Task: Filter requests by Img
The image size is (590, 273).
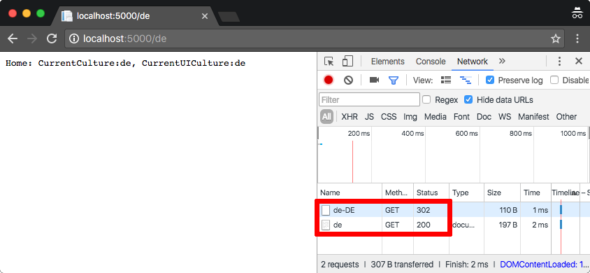Action: pyautogui.click(x=410, y=117)
